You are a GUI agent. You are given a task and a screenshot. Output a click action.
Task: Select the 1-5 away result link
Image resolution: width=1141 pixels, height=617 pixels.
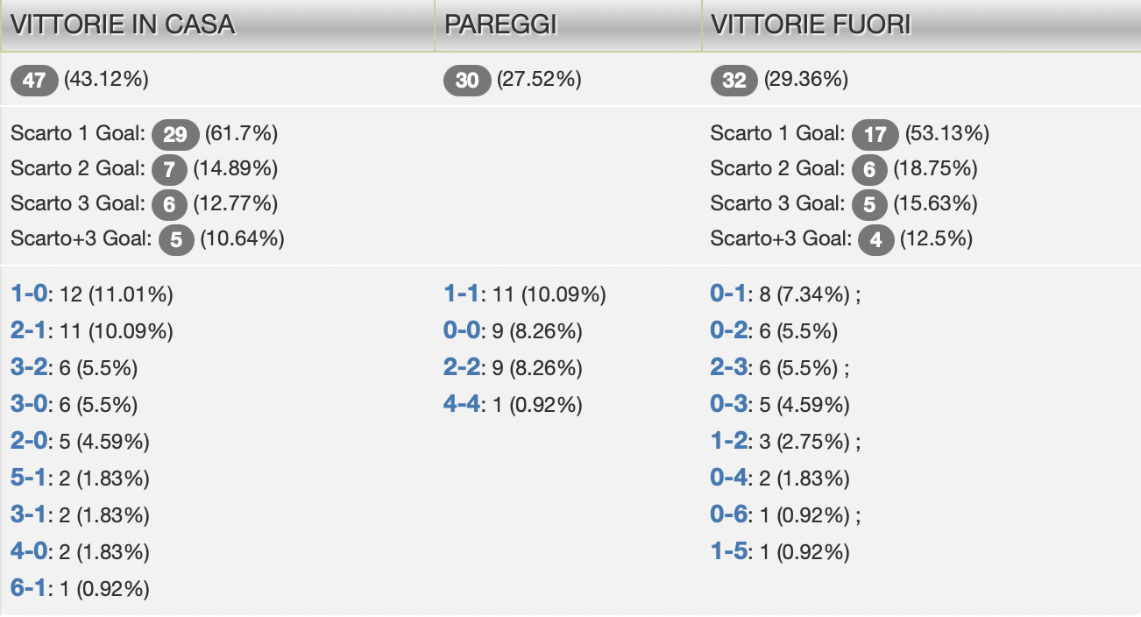click(727, 552)
